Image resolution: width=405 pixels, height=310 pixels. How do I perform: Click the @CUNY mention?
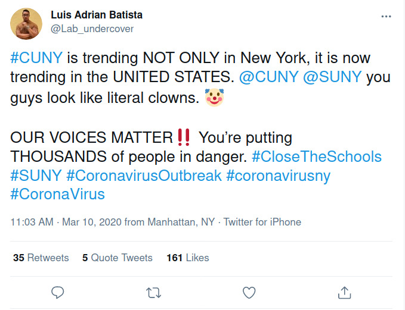pos(270,78)
